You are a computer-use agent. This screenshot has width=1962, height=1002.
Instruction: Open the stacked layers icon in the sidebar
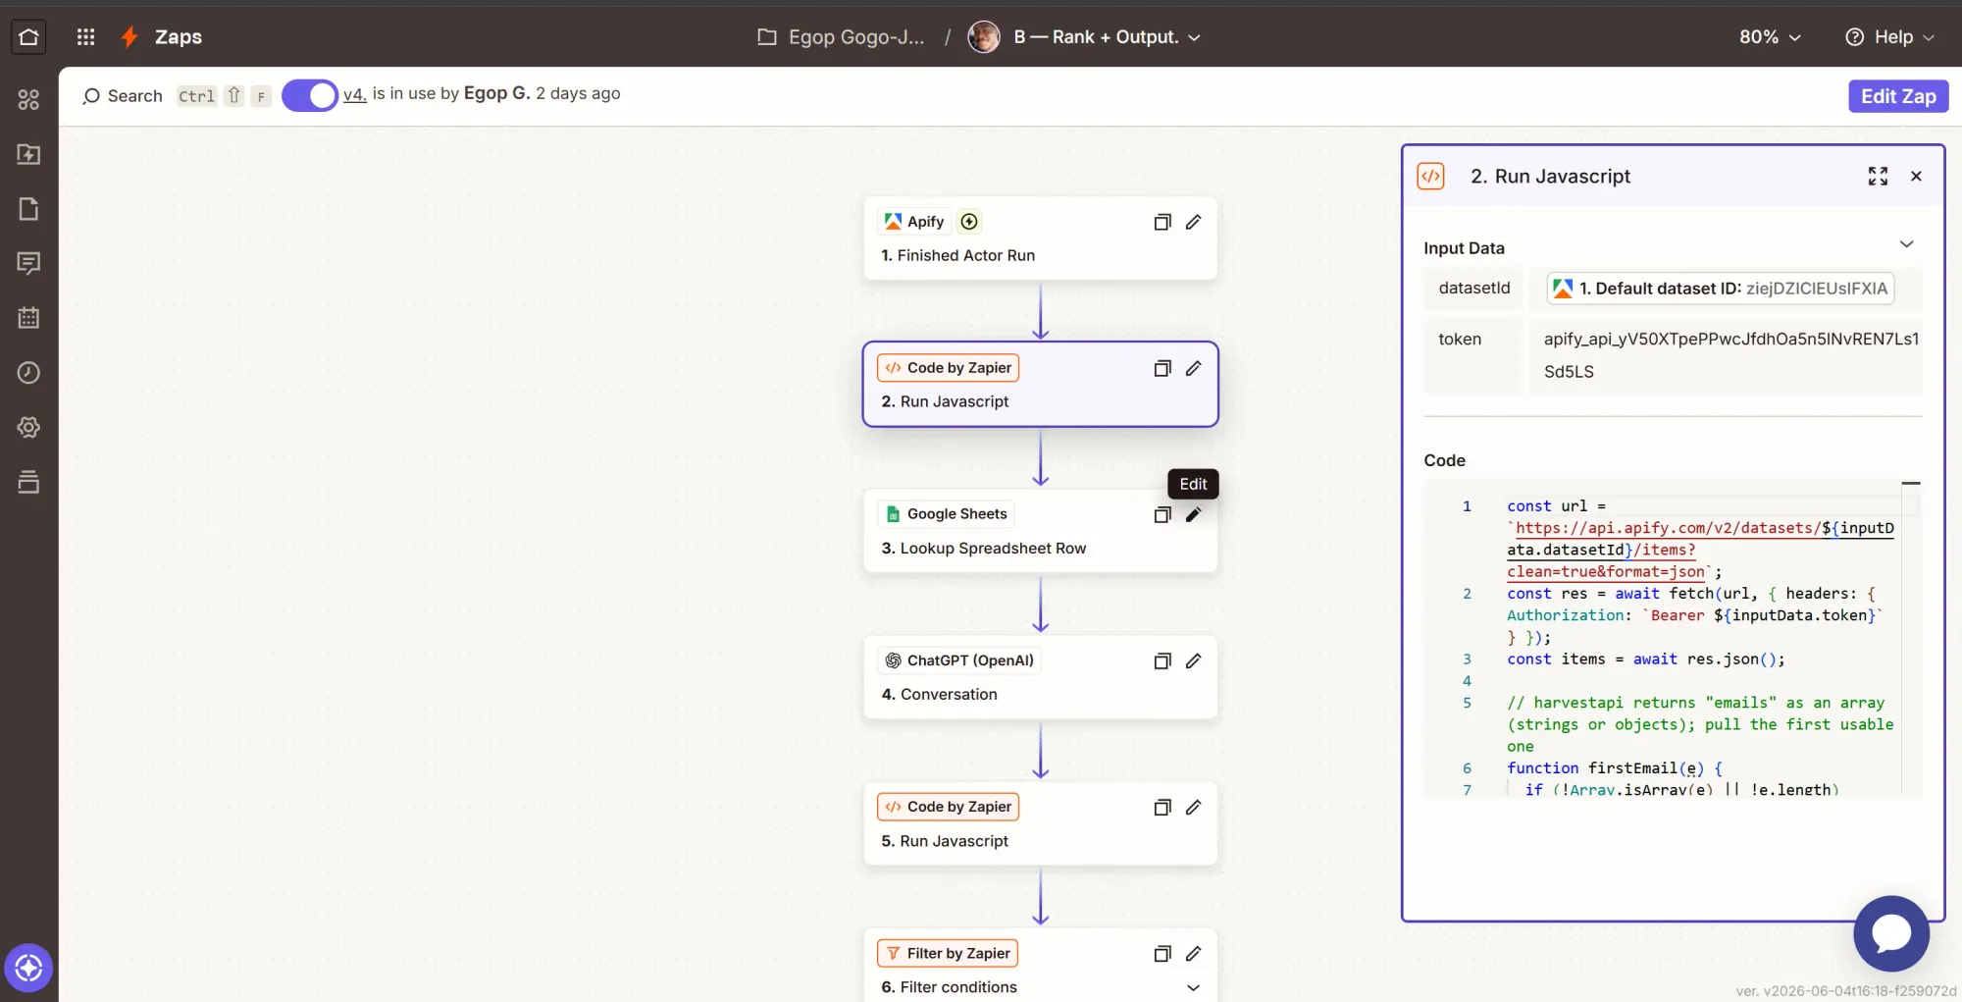click(28, 482)
